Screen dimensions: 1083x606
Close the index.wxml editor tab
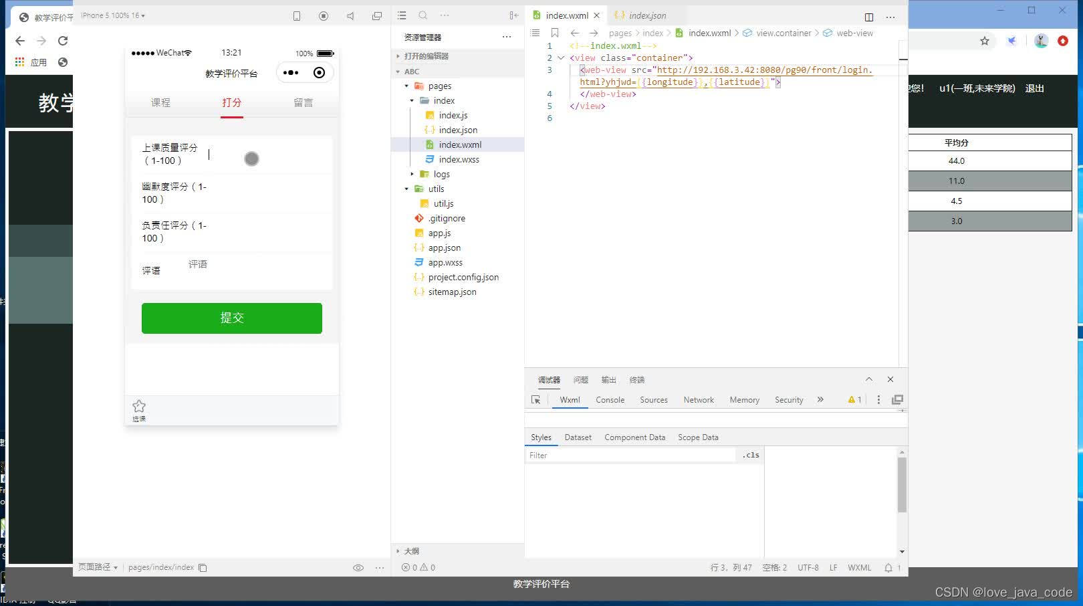tap(597, 15)
